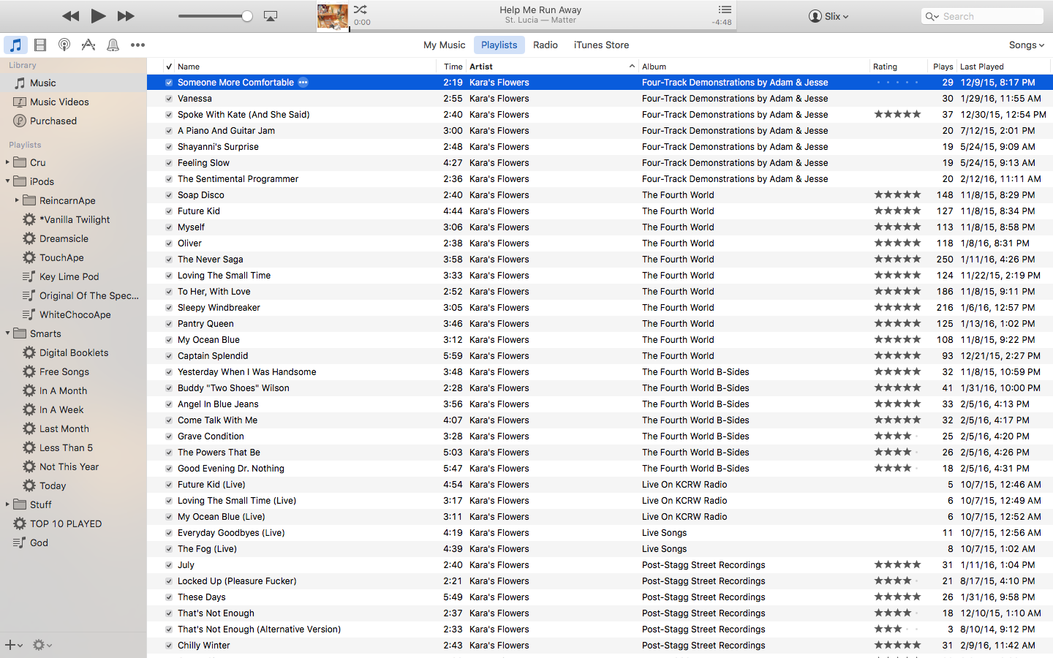Toggle checkbox for Grave Condition
Viewport: 1053px width, 658px height.
coord(169,436)
